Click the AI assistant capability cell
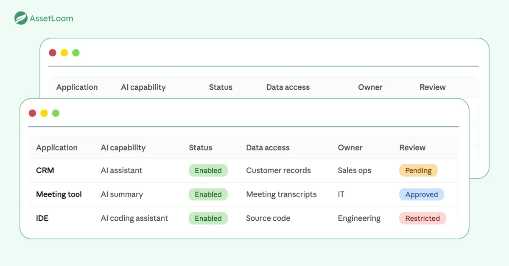Viewport: 509px width, 266px height. coord(121,170)
